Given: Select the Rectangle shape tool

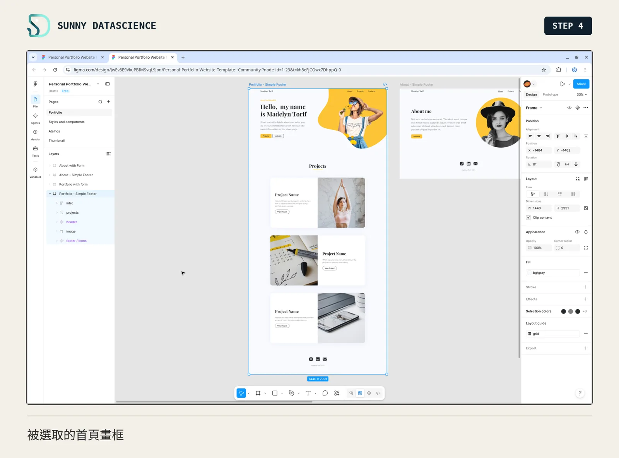Looking at the screenshot, I should click(275, 393).
